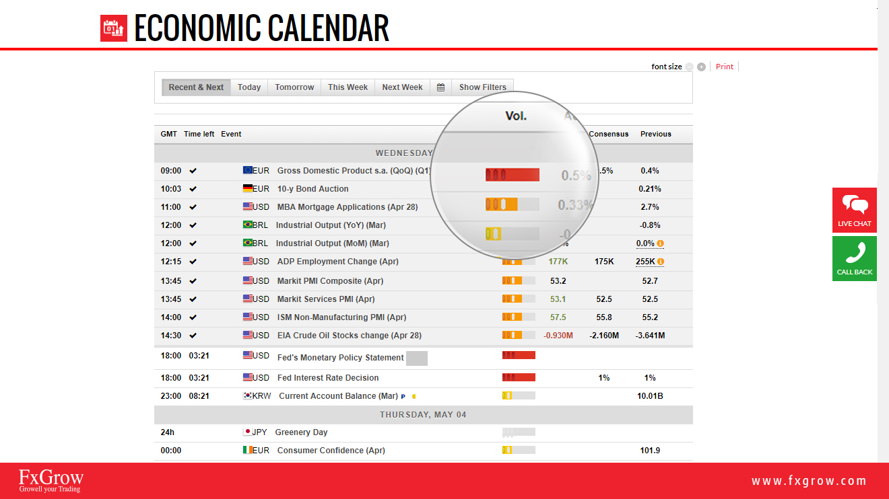The height and width of the screenshot is (499, 889).
Task: Expand the Fed Interest Rate Decision event row
Action: [423, 378]
